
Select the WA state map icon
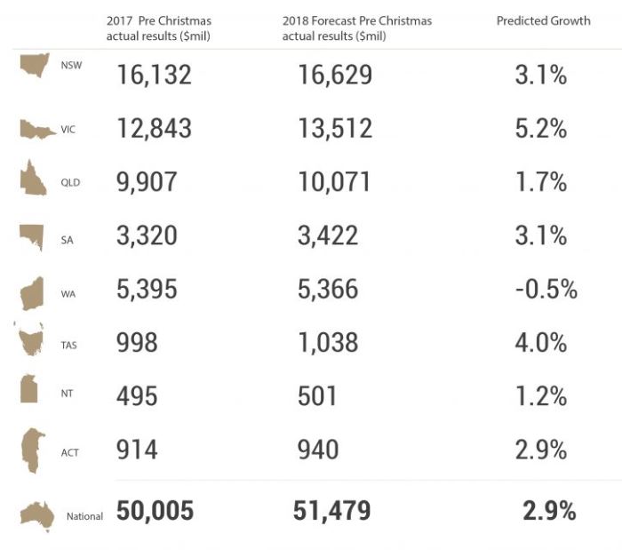pyautogui.click(x=32, y=294)
